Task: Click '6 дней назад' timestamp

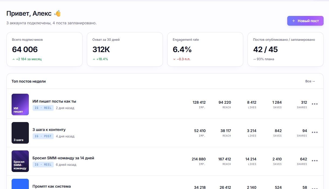Action: click(66, 165)
